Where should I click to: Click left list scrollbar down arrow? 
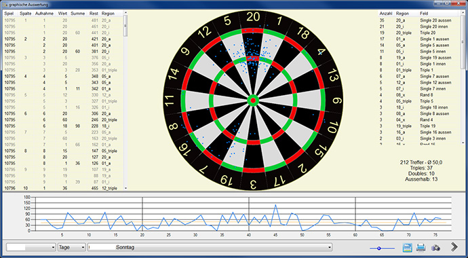pos(125,188)
